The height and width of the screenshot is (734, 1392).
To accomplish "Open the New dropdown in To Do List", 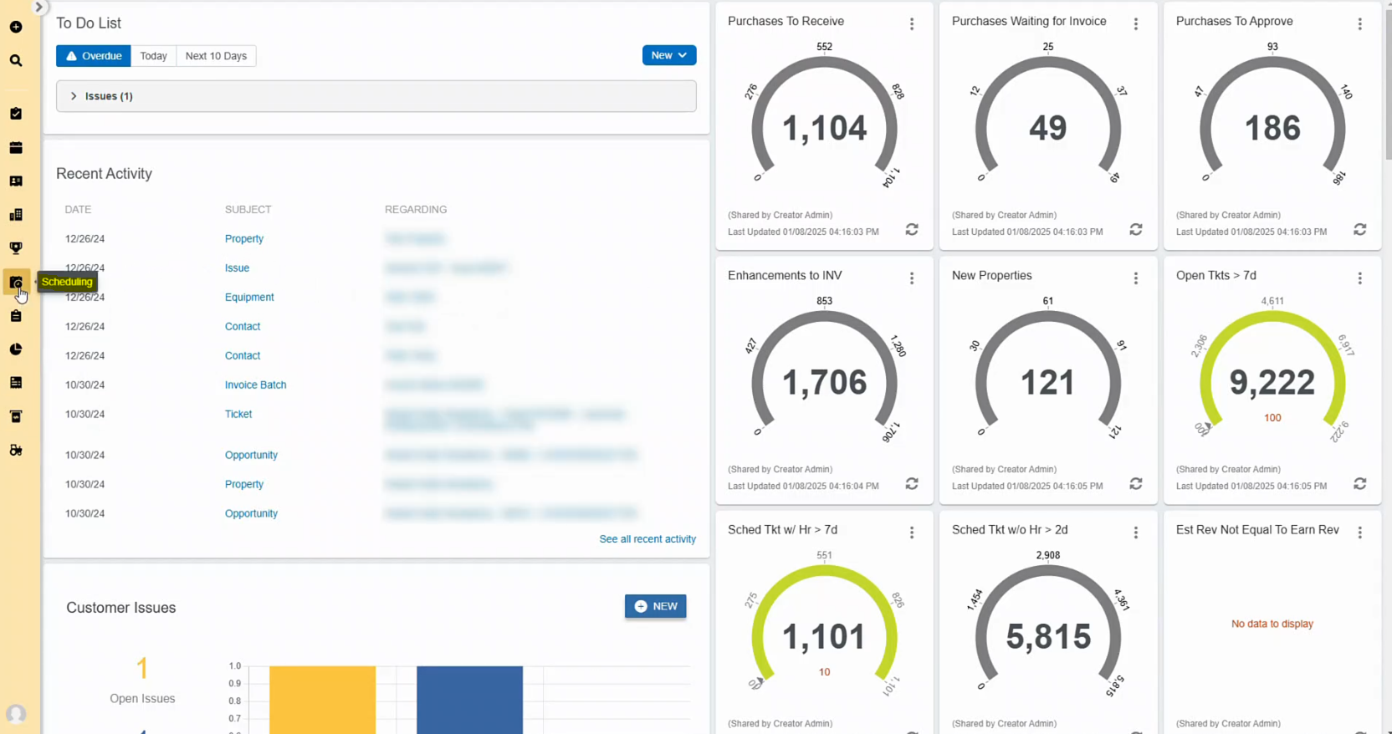I will (x=669, y=55).
